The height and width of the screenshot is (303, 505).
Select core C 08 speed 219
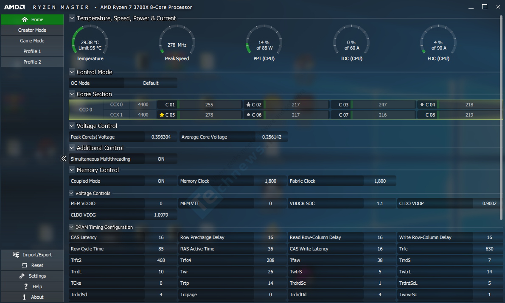(x=469, y=115)
